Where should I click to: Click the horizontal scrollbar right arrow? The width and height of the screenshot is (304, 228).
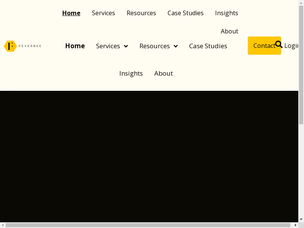coord(295,225)
